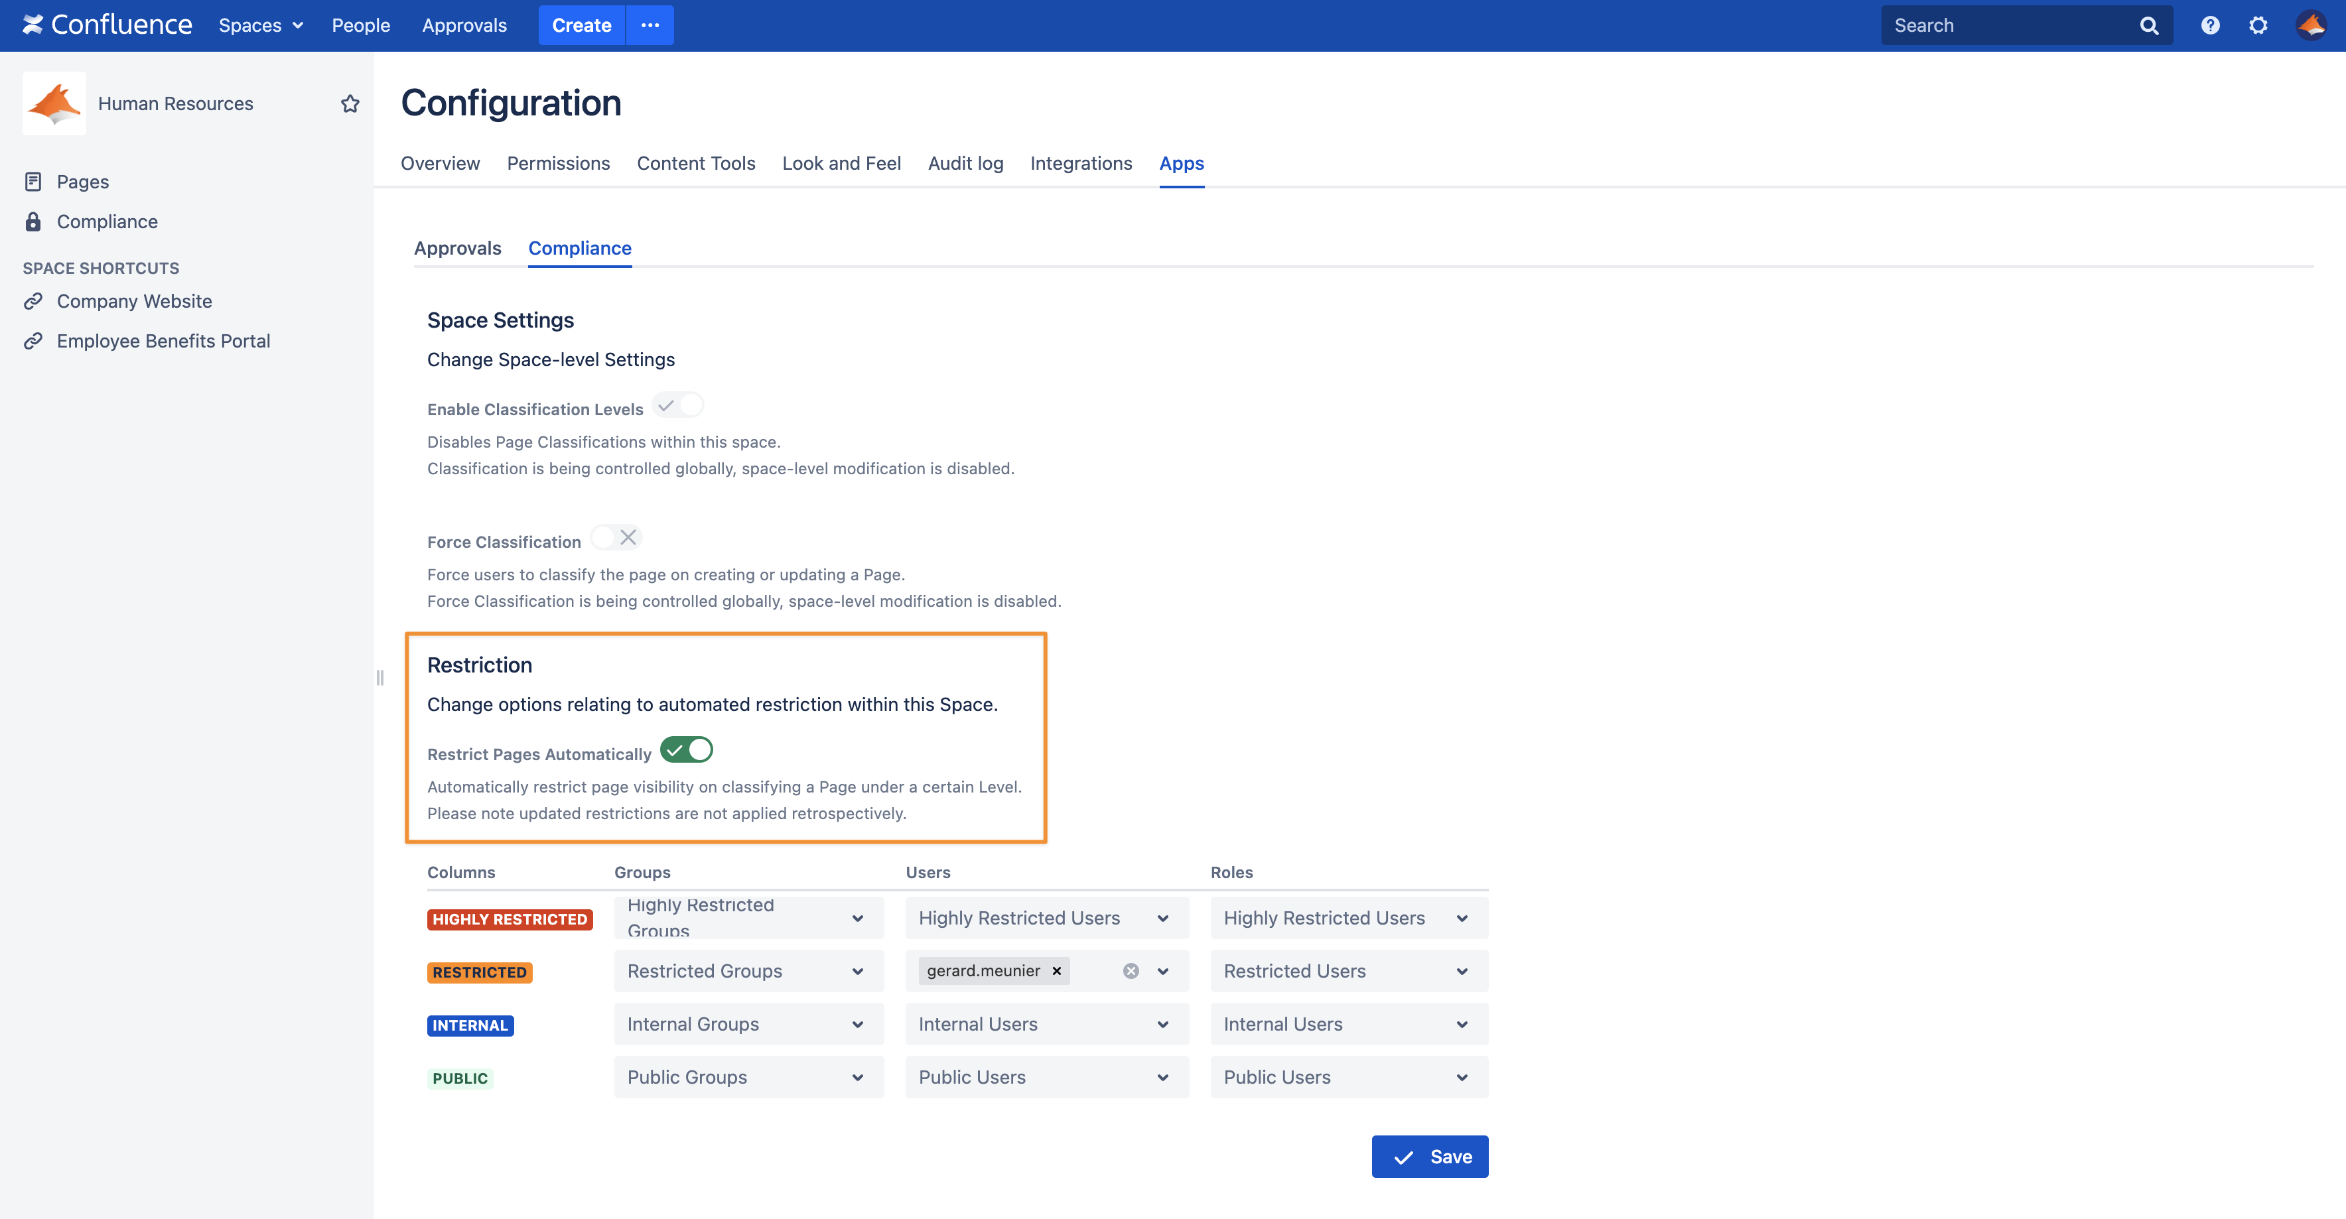Click the user profile avatar

pos(2311,25)
